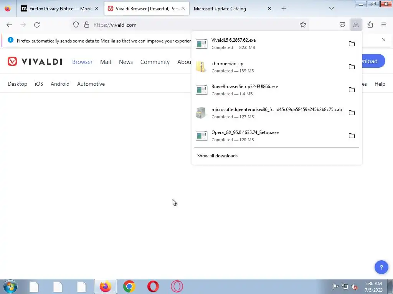Launch Opera GX from the taskbar

(x=177, y=286)
